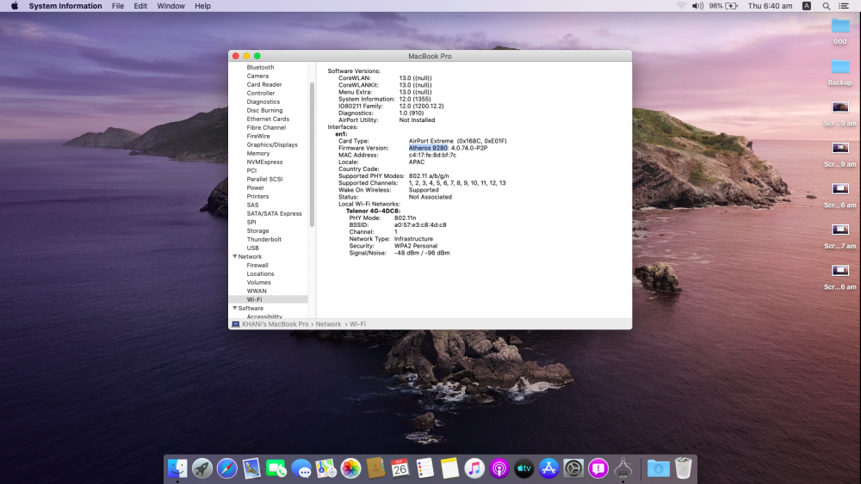Open Finder from the dock

point(177,469)
